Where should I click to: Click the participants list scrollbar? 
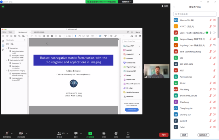218,27
